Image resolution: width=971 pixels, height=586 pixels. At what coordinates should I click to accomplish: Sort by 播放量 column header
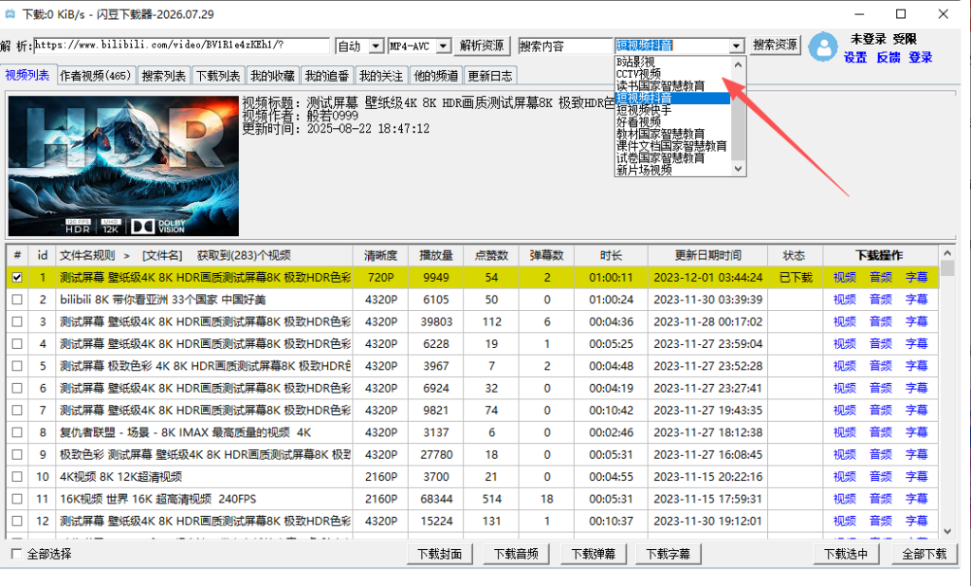436,255
